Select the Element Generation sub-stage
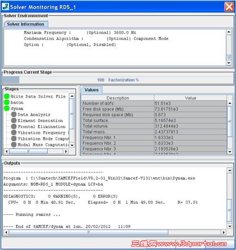The height and width of the screenshot is (250, 236). pyautogui.click(x=40, y=120)
